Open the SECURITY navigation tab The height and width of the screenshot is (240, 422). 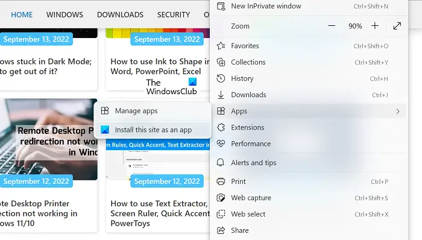174,14
